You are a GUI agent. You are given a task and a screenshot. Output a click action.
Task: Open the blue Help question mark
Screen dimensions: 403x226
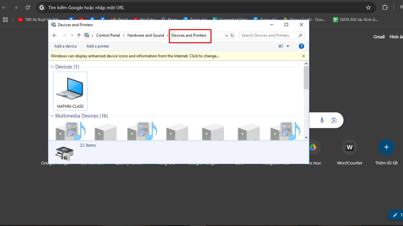point(301,46)
